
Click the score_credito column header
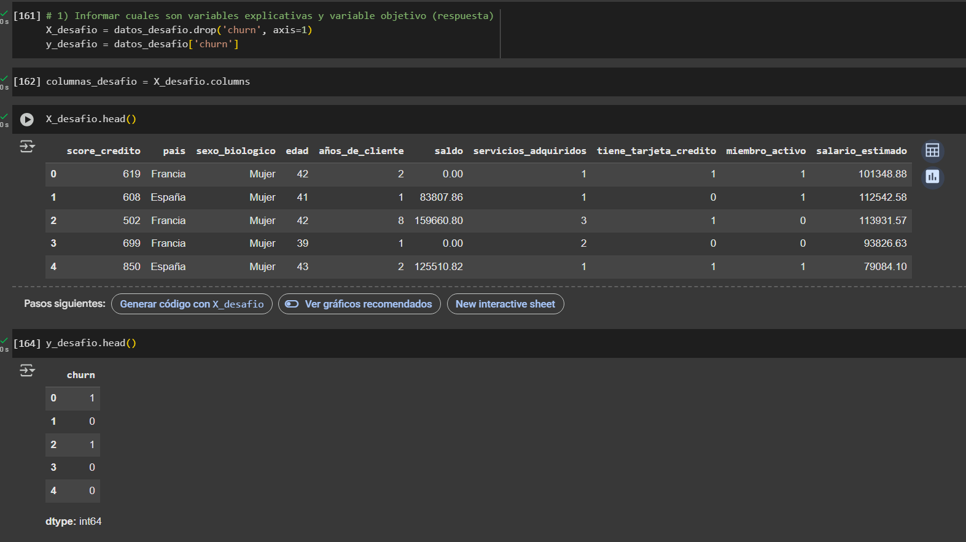coord(104,151)
